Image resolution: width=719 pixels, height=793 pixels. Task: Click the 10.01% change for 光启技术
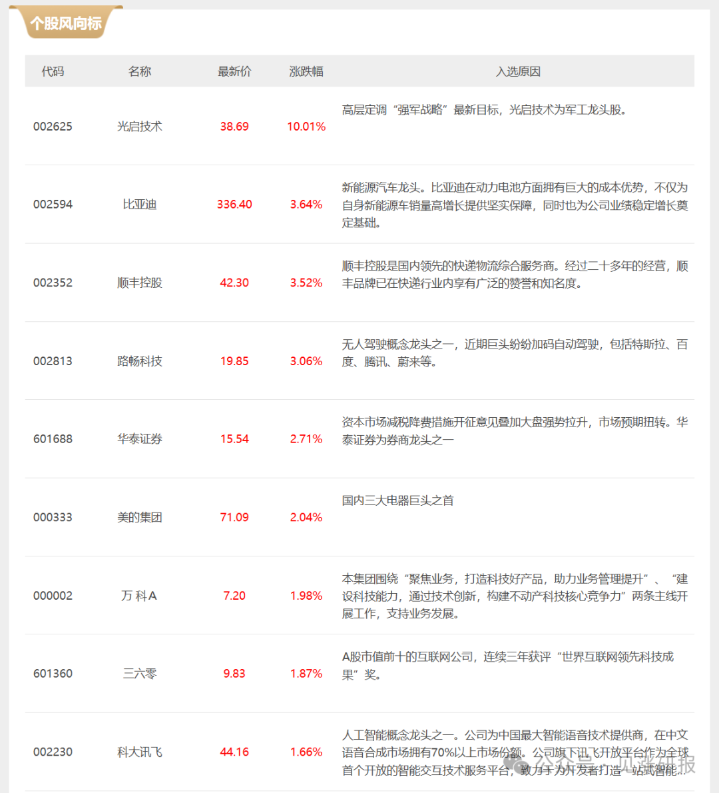[306, 126]
